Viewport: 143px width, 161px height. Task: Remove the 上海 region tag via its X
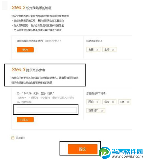pyautogui.click(x=113, y=50)
